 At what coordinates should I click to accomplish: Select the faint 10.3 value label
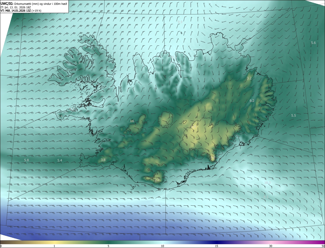click(268, 183)
